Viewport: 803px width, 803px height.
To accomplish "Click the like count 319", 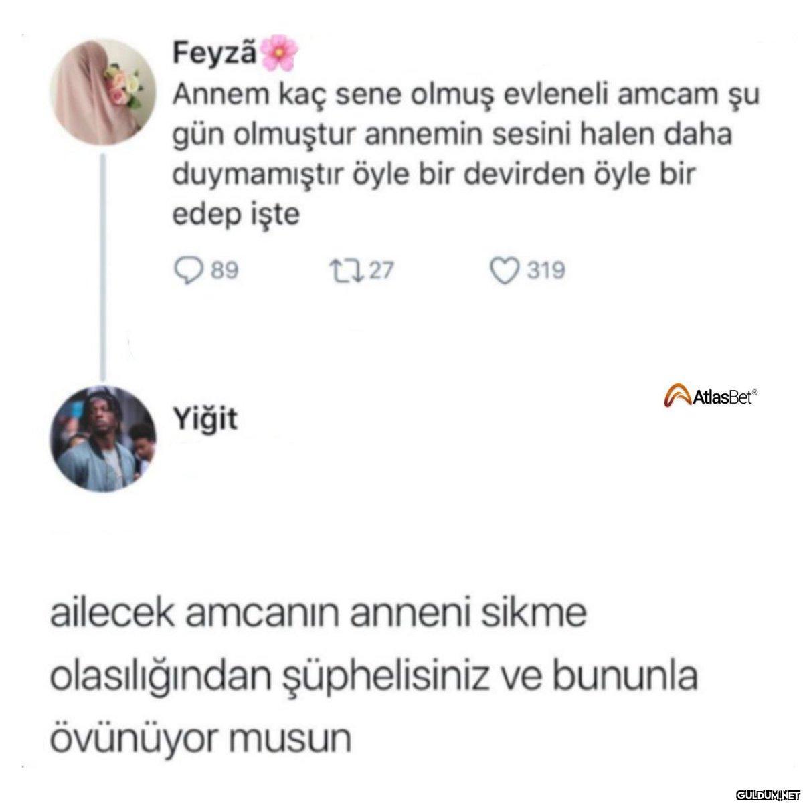I will (x=545, y=271).
